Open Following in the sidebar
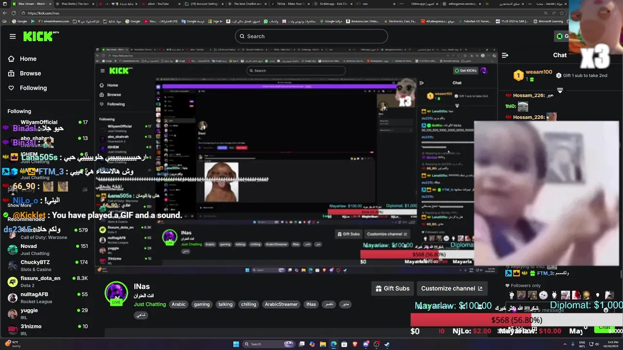 (x=28, y=88)
